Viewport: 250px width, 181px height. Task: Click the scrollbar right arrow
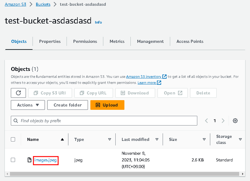[243, 174]
